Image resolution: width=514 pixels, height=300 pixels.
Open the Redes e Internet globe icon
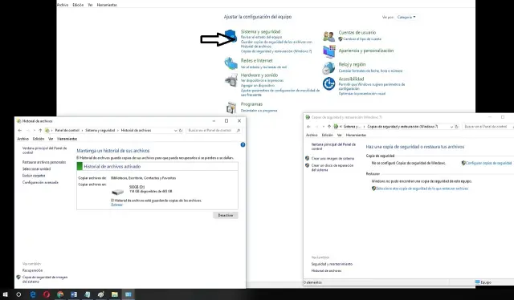(x=230, y=63)
